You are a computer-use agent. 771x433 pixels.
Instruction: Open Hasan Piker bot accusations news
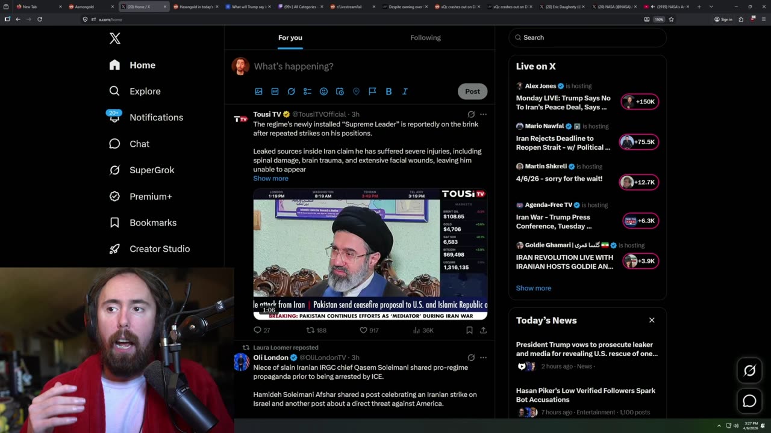click(587, 401)
